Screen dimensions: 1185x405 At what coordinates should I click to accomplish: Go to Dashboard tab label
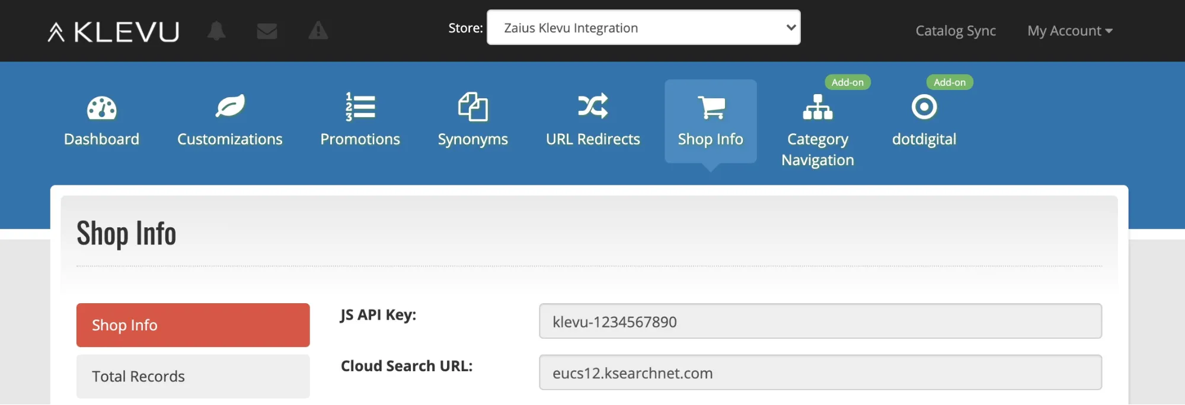(102, 139)
